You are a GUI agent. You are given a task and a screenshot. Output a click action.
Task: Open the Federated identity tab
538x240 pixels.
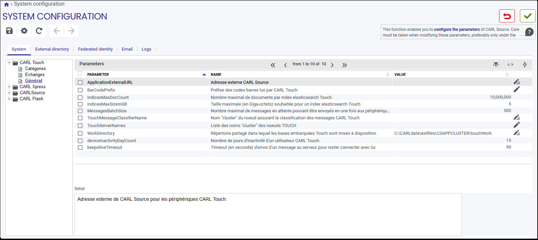(95, 49)
